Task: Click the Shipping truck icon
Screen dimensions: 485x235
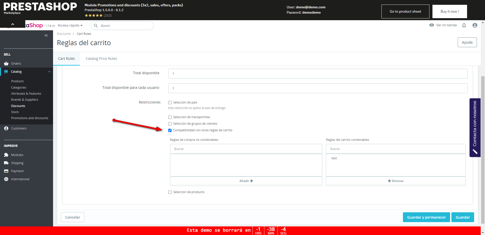Action: (6, 163)
